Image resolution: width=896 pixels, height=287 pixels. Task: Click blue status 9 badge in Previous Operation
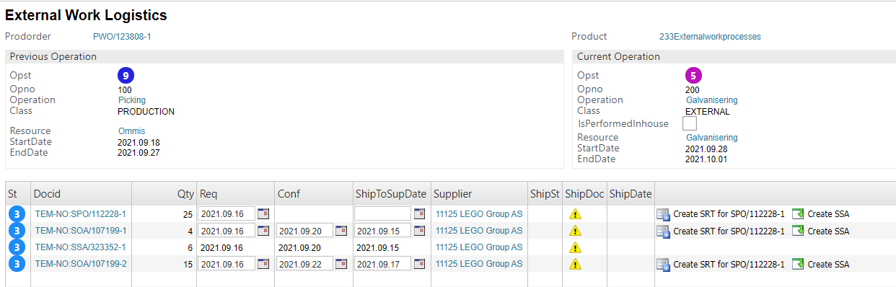click(126, 75)
